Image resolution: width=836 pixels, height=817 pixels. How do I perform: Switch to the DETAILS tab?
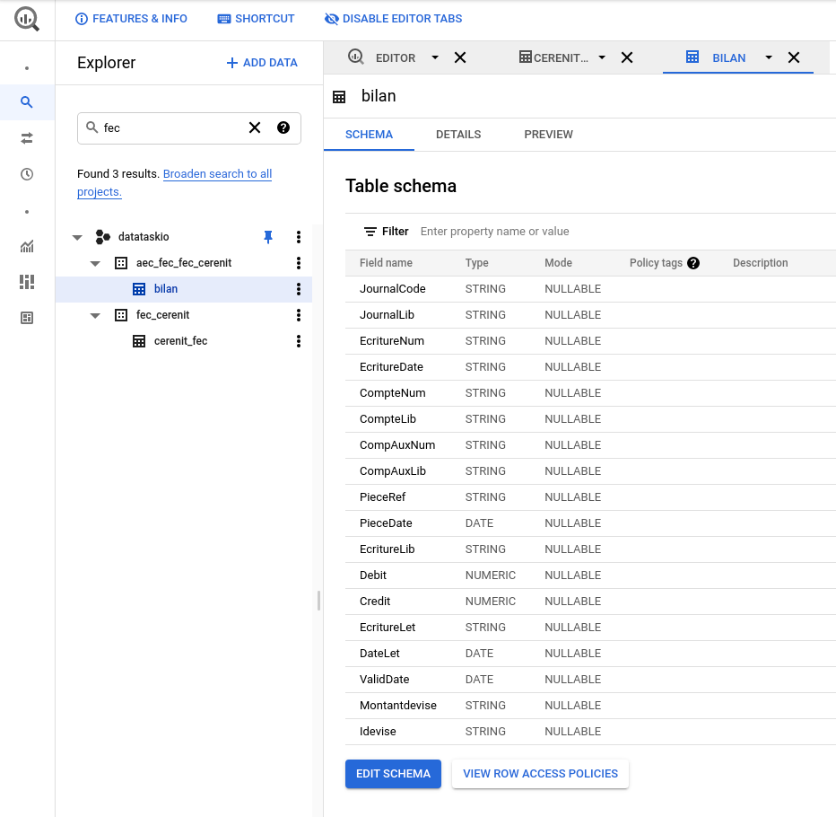click(x=458, y=135)
